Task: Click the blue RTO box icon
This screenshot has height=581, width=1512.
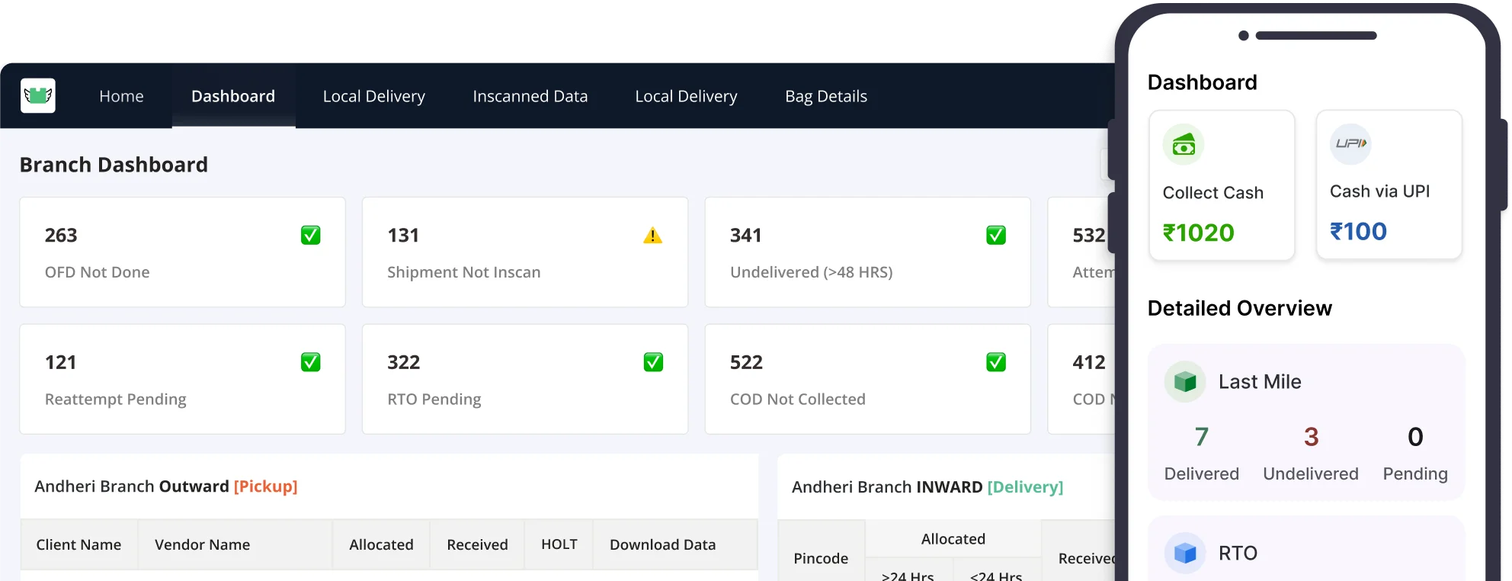Action: tap(1184, 553)
